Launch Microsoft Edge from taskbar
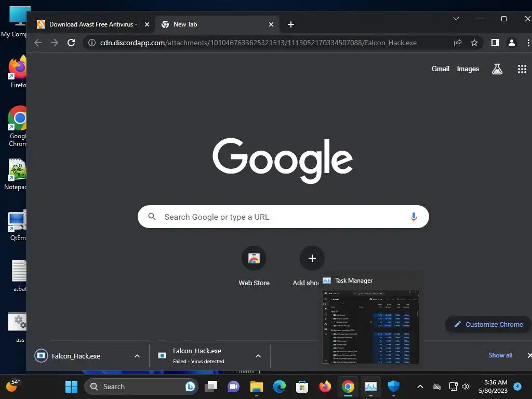The height and width of the screenshot is (399, 532). tap(279, 387)
